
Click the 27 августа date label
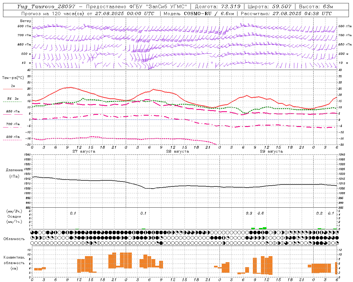pyautogui.click(x=84, y=151)
